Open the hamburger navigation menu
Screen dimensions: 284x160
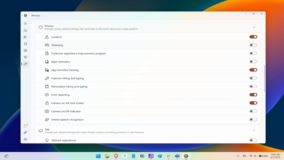tap(25, 23)
